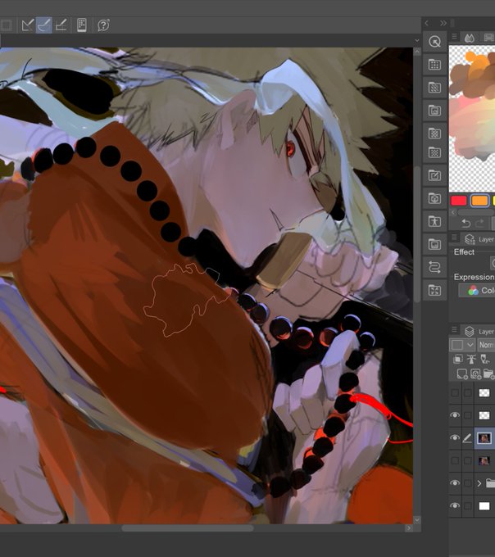Redo color mixing with forward arrow
Screen dimensions: 495x557
[x=479, y=224]
